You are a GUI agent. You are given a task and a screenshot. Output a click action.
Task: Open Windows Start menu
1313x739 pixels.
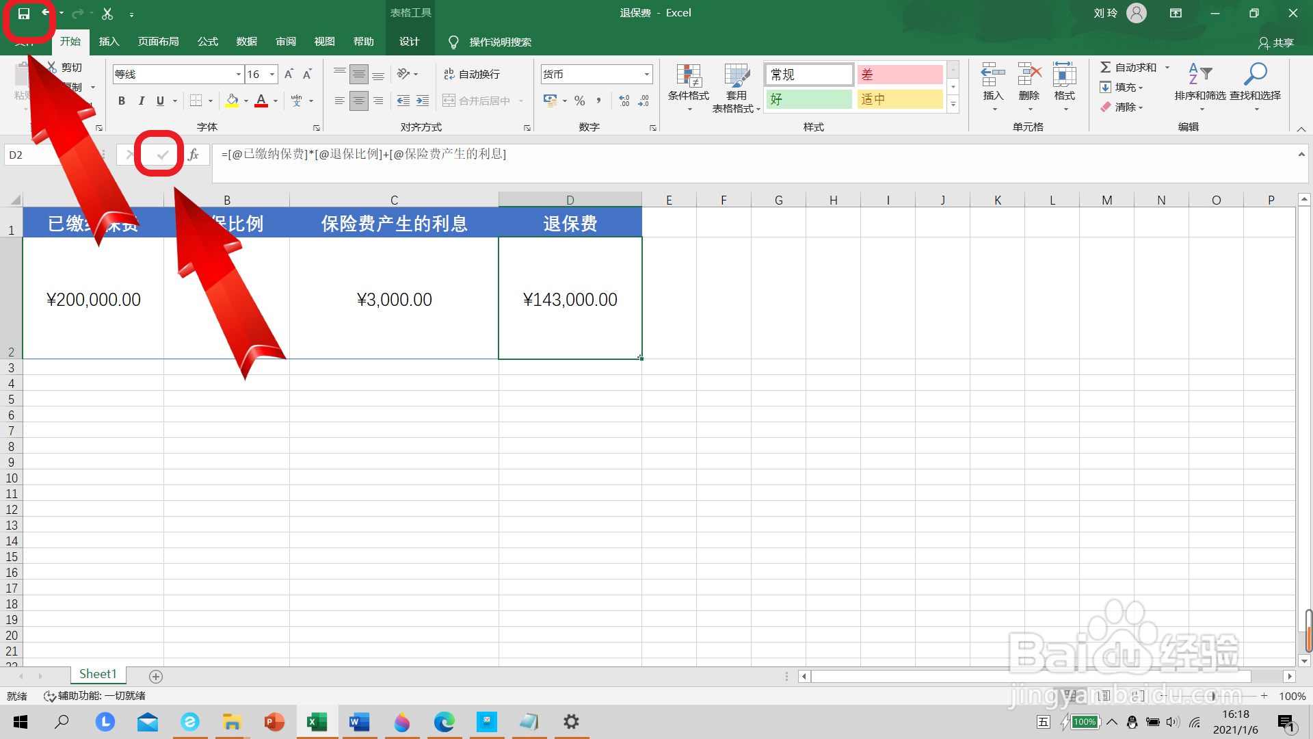pyautogui.click(x=21, y=722)
